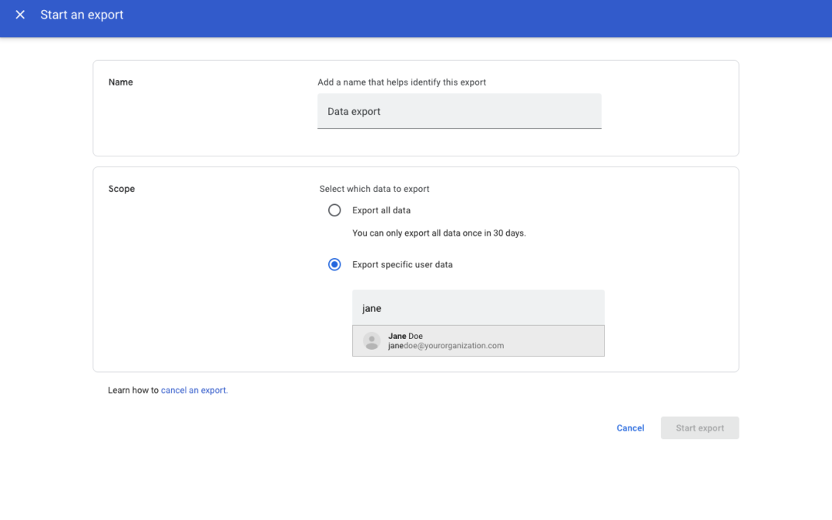This screenshot has height=520, width=832.
Task: Select the Export all data radio button
Action: click(x=334, y=210)
